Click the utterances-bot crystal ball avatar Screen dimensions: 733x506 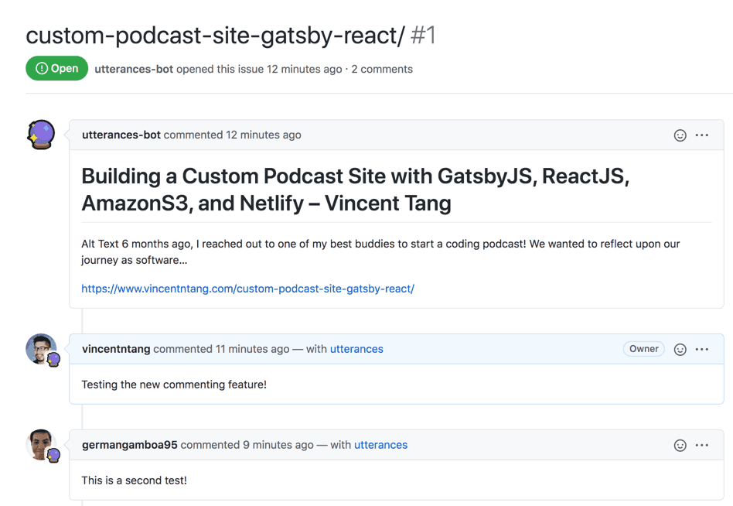point(41,135)
